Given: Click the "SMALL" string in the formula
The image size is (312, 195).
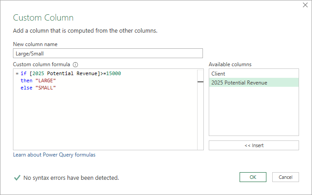Looking at the screenshot, I should click(x=46, y=88).
